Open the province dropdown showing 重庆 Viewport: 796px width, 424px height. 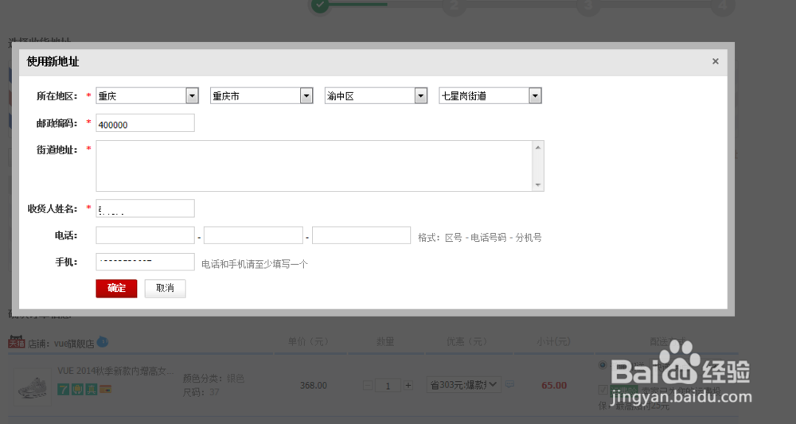tap(146, 95)
